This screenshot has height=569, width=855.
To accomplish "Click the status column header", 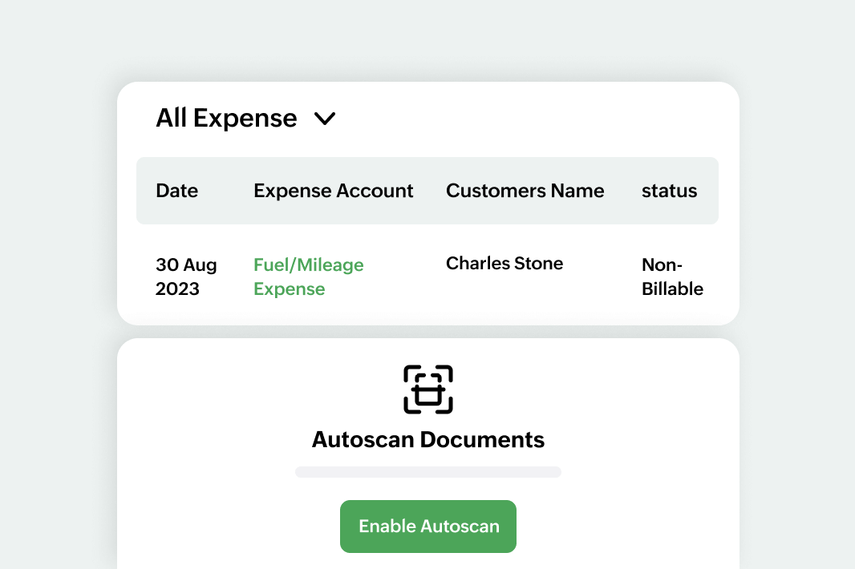I will (x=669, y=191).
